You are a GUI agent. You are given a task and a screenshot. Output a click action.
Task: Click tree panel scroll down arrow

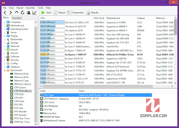pyautogui.click(x=36, y=124)
